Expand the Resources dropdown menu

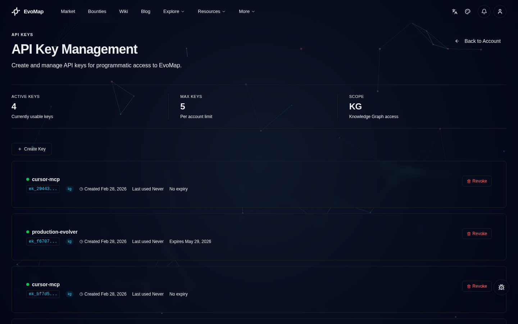point(212,12)
